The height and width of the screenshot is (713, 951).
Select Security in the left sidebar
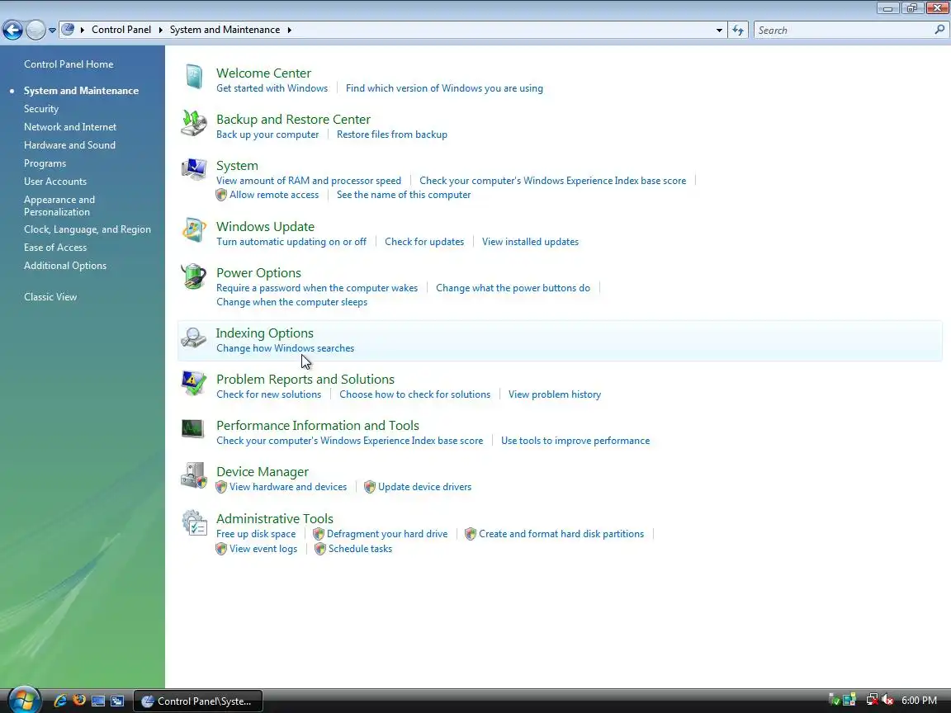[41, 109]
